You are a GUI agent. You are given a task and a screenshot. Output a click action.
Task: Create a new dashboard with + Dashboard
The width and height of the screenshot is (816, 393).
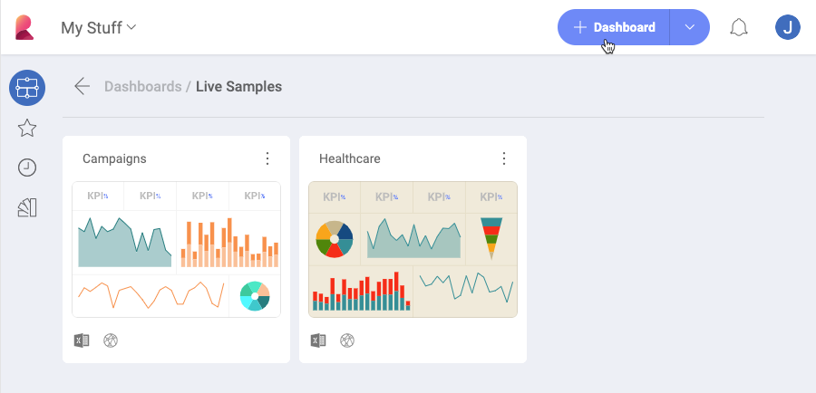[x=614, y=27]
